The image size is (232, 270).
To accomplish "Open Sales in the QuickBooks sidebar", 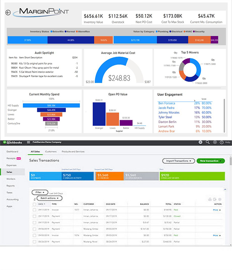I will 9,172.
